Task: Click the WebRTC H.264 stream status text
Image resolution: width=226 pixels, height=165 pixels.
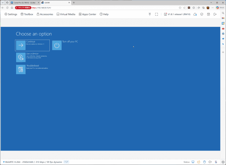Action: (34, 162)
